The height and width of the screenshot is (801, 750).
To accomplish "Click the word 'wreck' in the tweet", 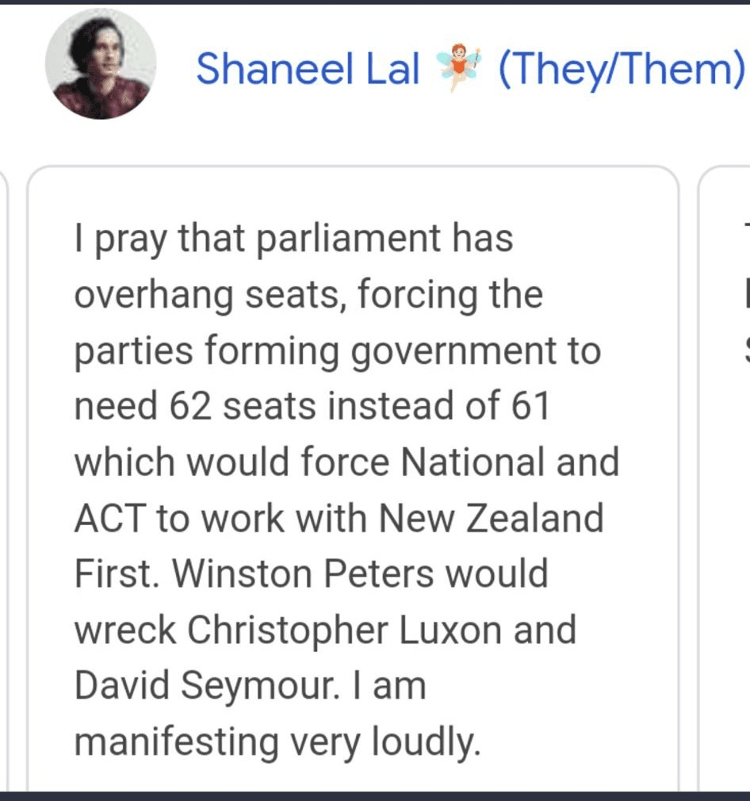I will [125, 630].
